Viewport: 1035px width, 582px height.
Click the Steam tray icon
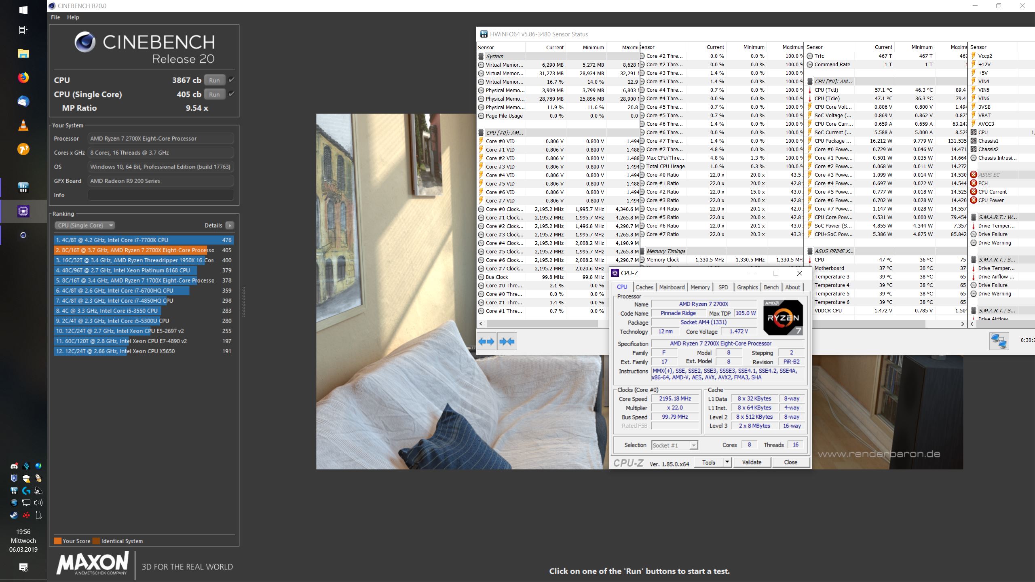click(x=14, y=515)
